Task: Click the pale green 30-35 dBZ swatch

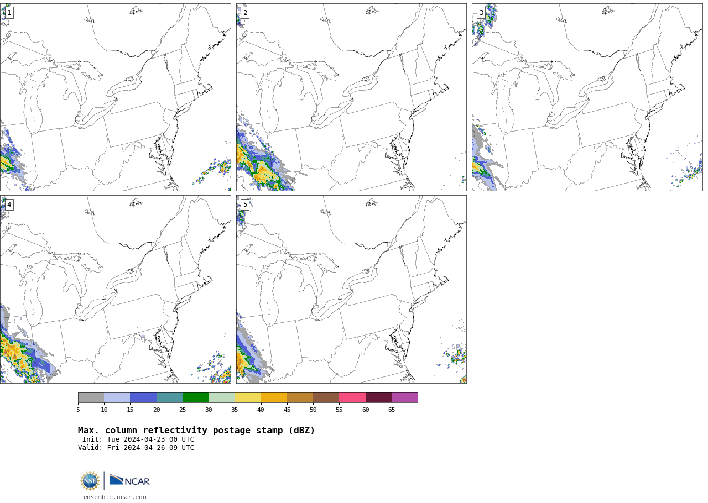Action: click(x=222, y=398)
